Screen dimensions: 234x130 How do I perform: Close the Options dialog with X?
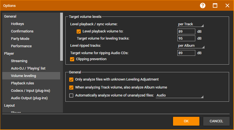click(x=227, y=5)
